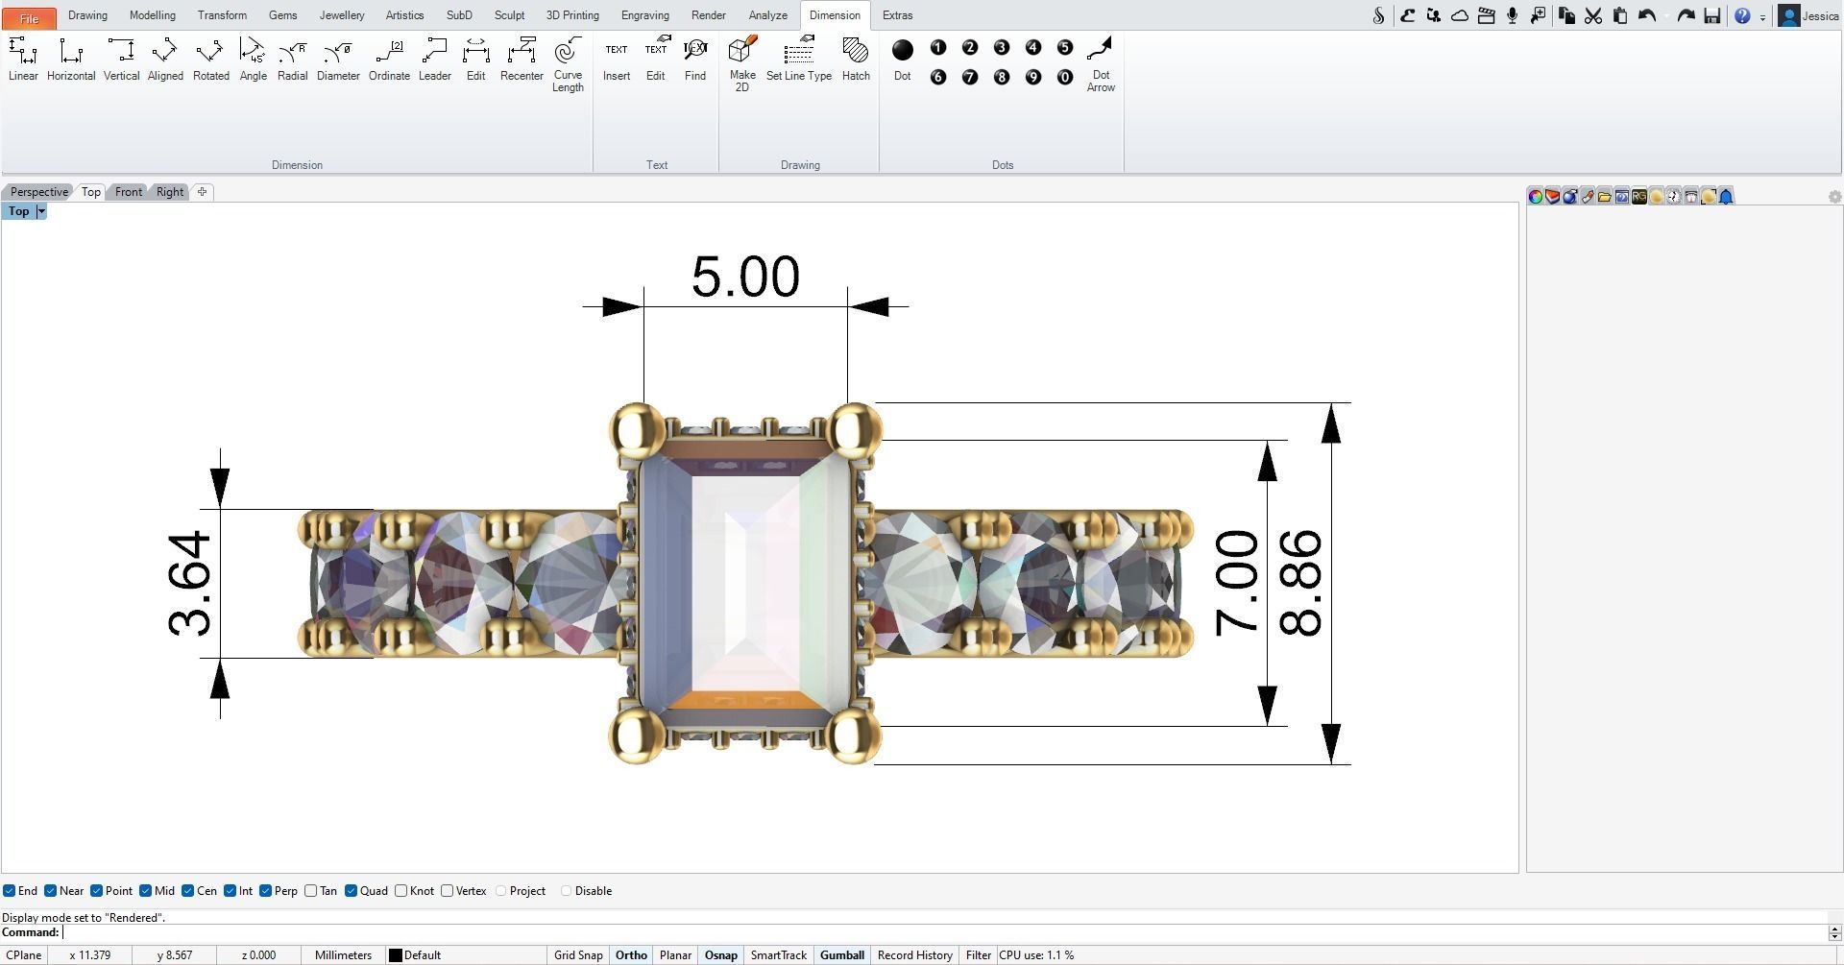Click the Recenter dimension text tool

(x=522, y=60)
